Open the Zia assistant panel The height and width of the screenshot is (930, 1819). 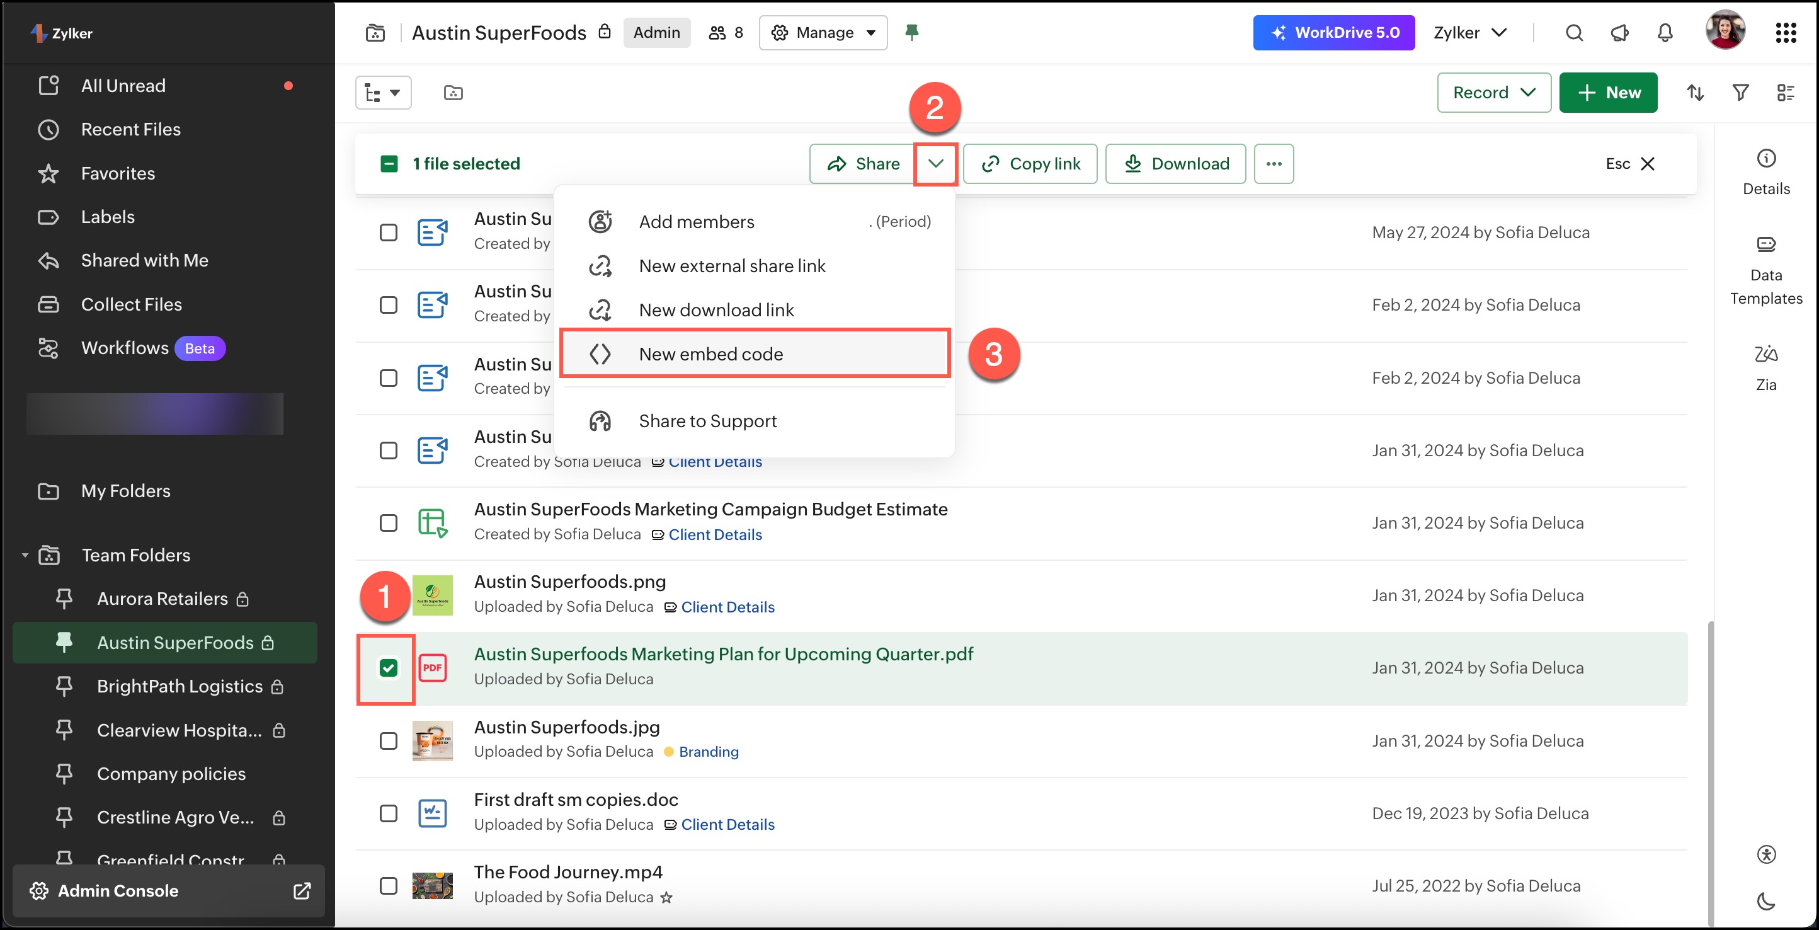coord(1766,367)
